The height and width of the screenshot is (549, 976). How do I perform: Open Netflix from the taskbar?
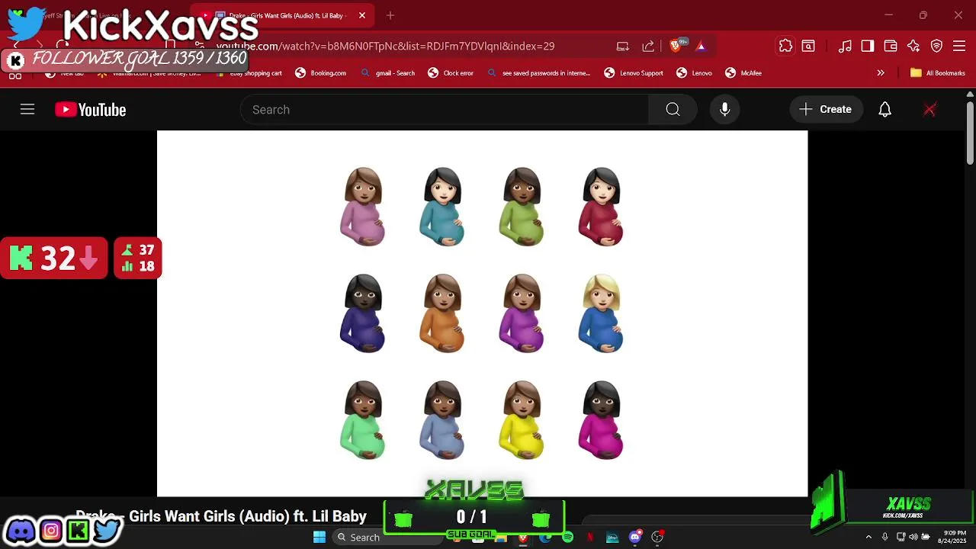click(589, 537)
